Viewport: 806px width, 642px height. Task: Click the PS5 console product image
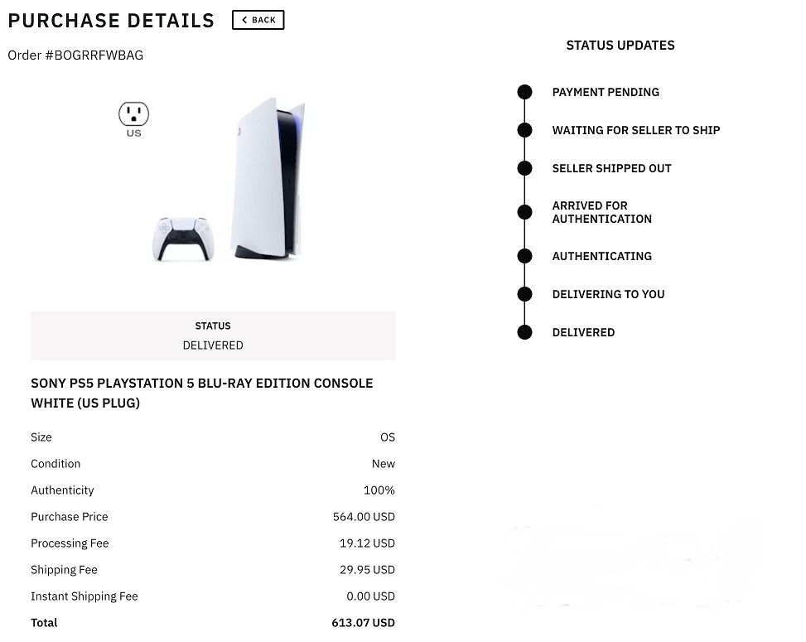(267, 177)
